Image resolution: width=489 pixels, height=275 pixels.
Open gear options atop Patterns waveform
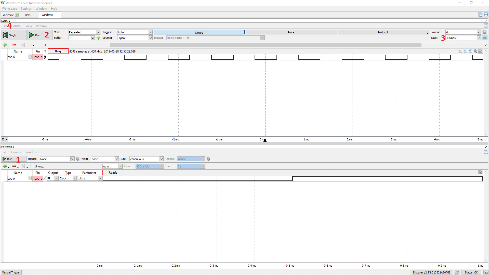(480, 172)
